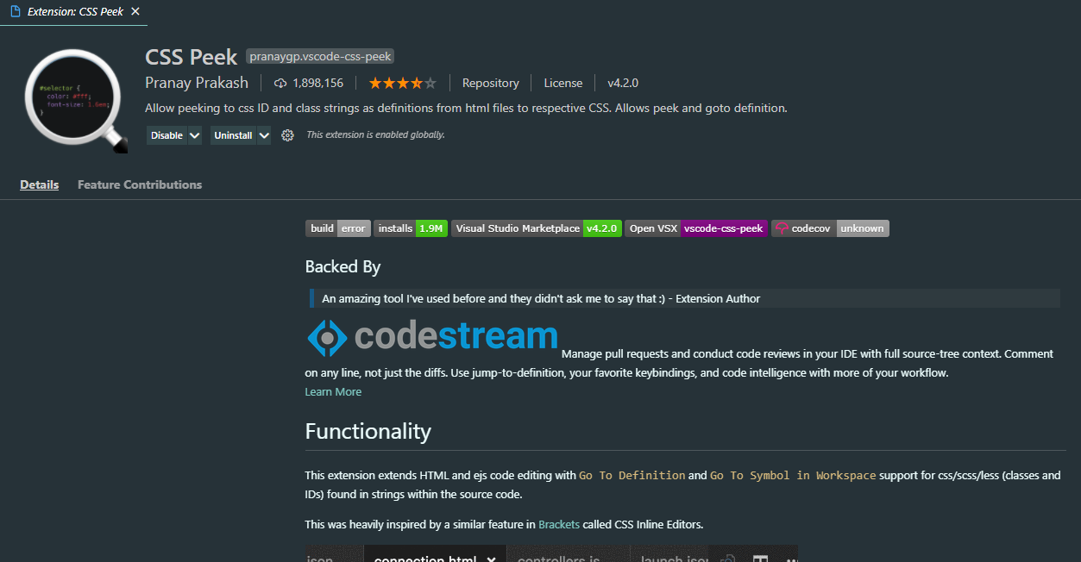Click the Visual Studio Marketplace v4.2.0 badge

537,228
